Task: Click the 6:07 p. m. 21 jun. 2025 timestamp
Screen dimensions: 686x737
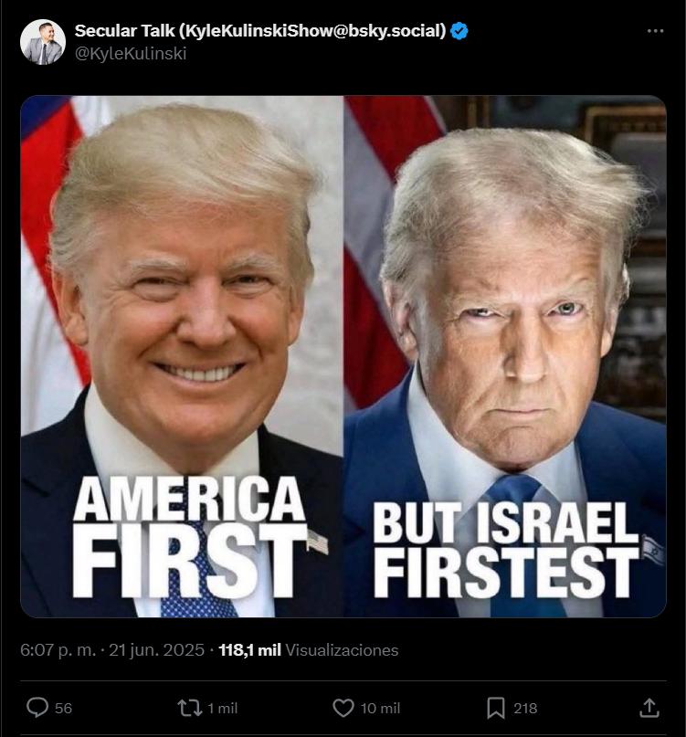Action: coord(112,650)
